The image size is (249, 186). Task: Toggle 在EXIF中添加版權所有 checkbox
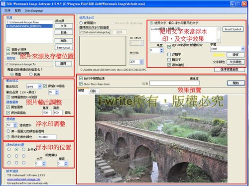tap(169, 47)
